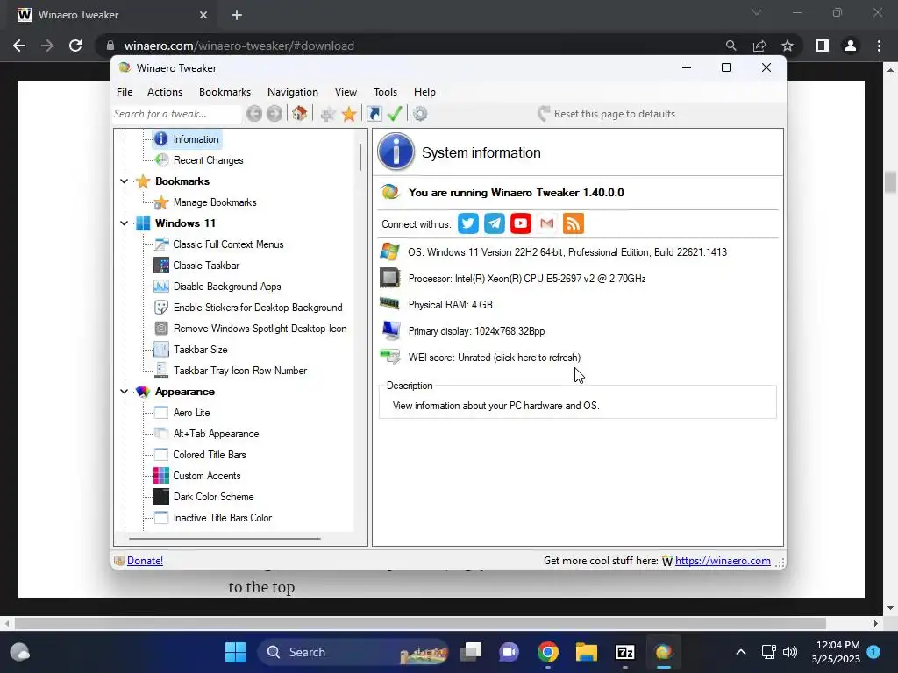Open the https://winaero.com link
Viewport: 898px width, 673px height.
coord(723,561)
